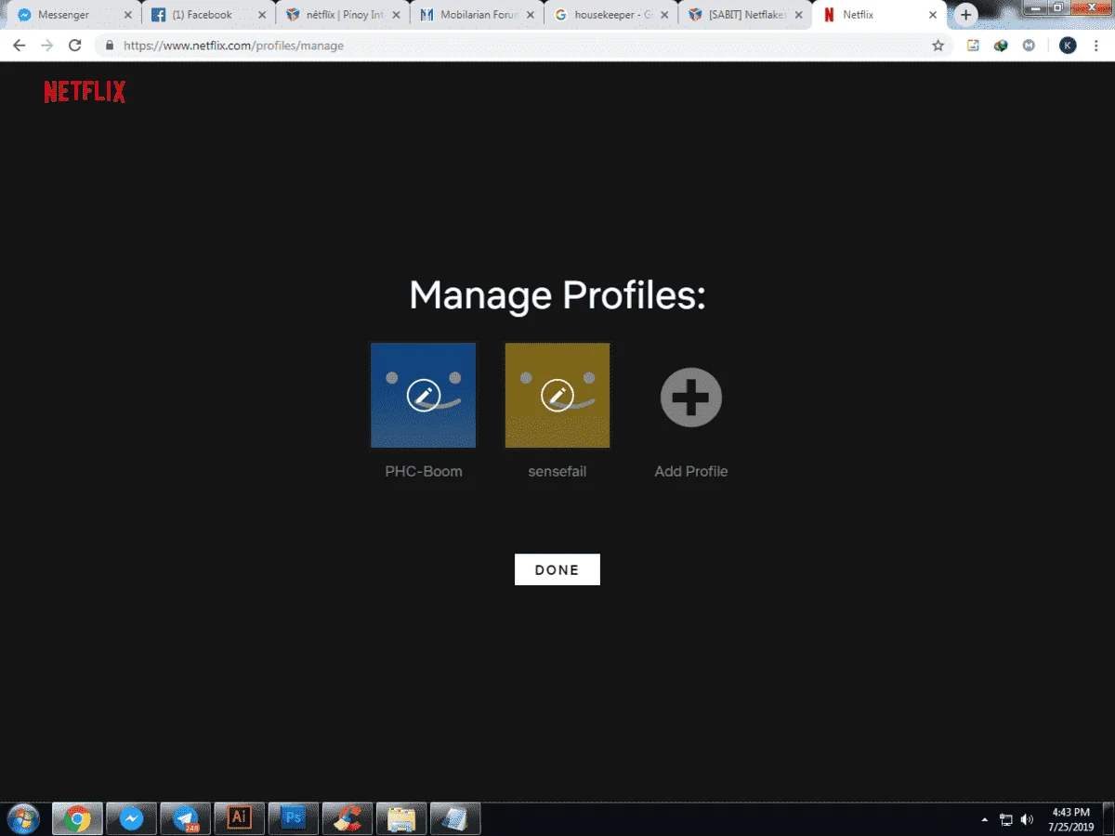Click the network tray icon
The image size is (1115, 836).
click(x=1006, y=819)
